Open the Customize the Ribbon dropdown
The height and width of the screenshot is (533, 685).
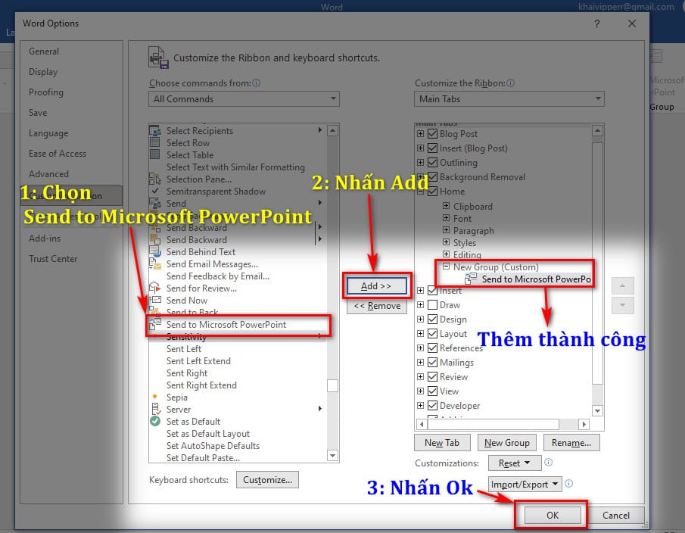point(598,98)
